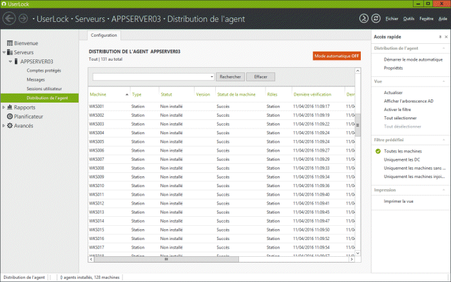Click the Avancés gear icon
Screen dimensions: 451x282
[x=10, y=126]
